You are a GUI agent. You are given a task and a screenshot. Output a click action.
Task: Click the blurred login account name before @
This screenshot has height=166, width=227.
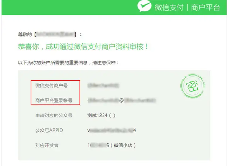(103, 100)
